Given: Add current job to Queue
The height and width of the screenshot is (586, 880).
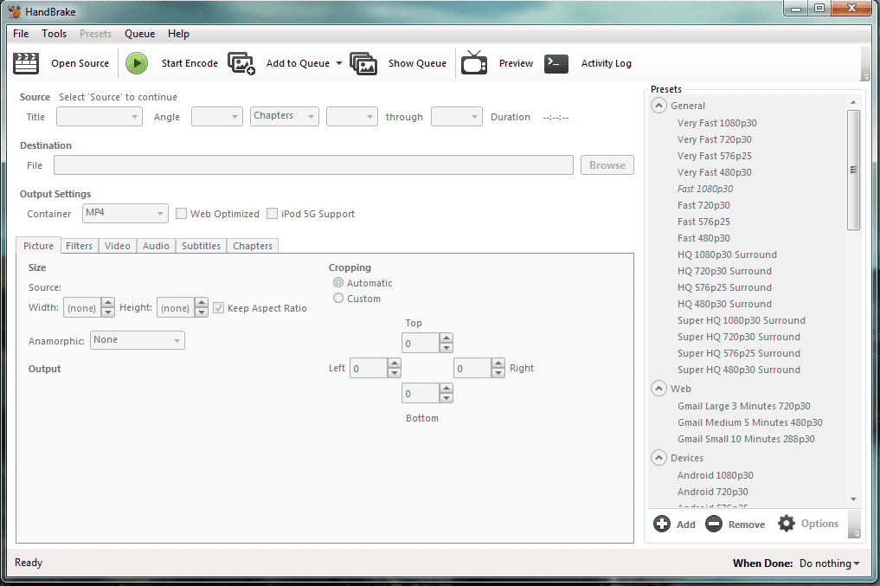Looking at the screenshot, I should click(x=296, y=63).
